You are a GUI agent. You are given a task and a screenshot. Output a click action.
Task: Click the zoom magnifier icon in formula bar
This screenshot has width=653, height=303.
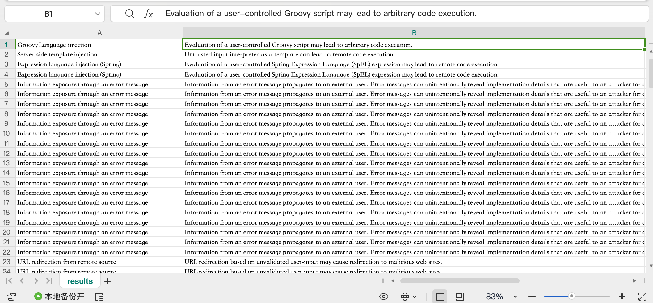pos(129,14)
